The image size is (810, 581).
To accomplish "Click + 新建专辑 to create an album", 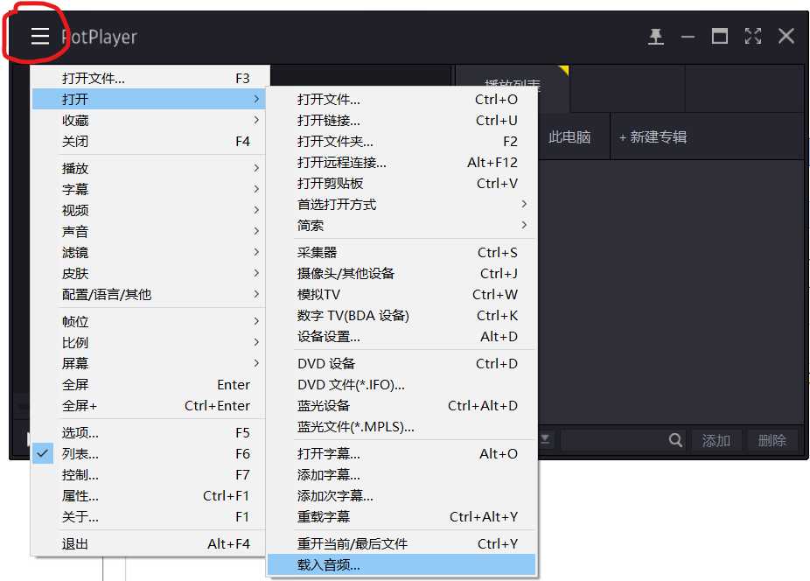I will coord(653,137).
